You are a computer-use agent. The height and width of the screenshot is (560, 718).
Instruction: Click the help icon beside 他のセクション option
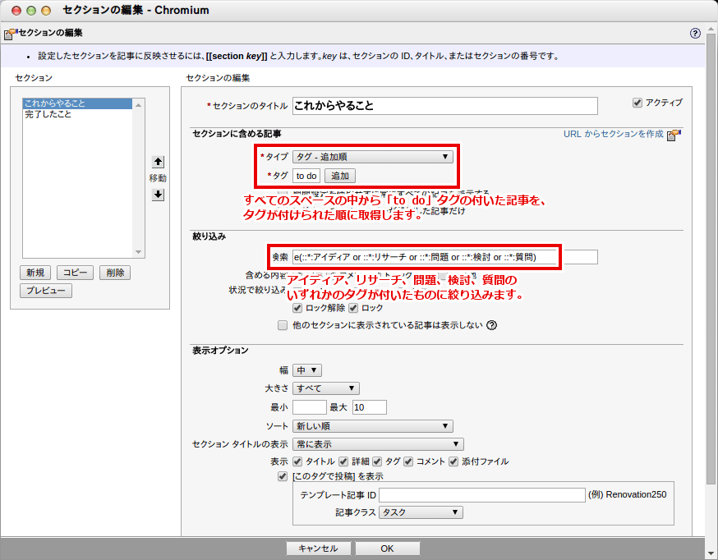pos(492,324)
